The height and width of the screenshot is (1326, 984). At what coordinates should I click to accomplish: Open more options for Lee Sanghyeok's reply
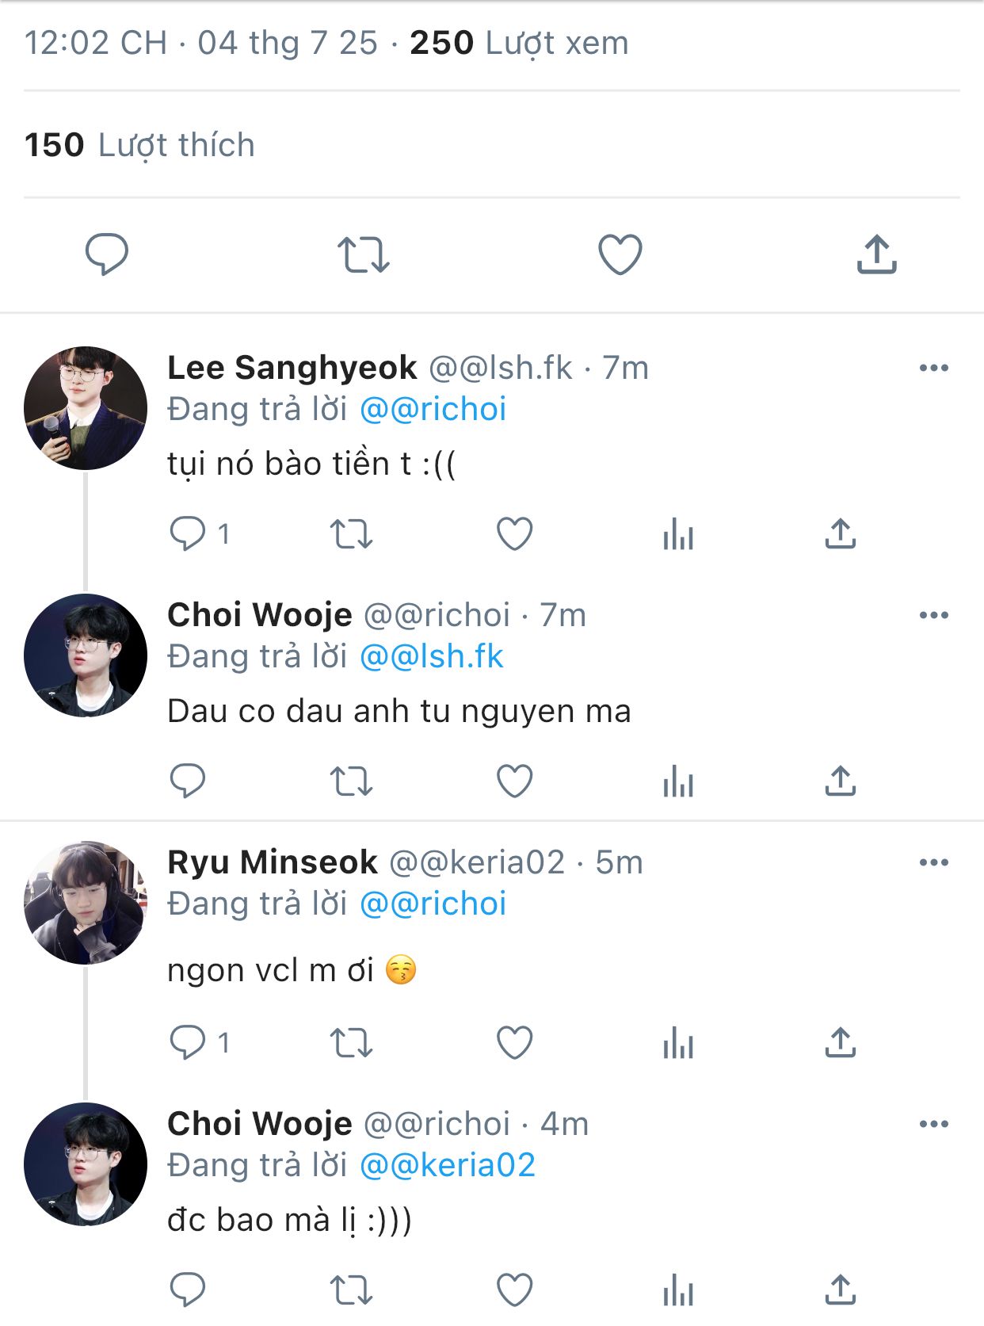click(933, 368)
